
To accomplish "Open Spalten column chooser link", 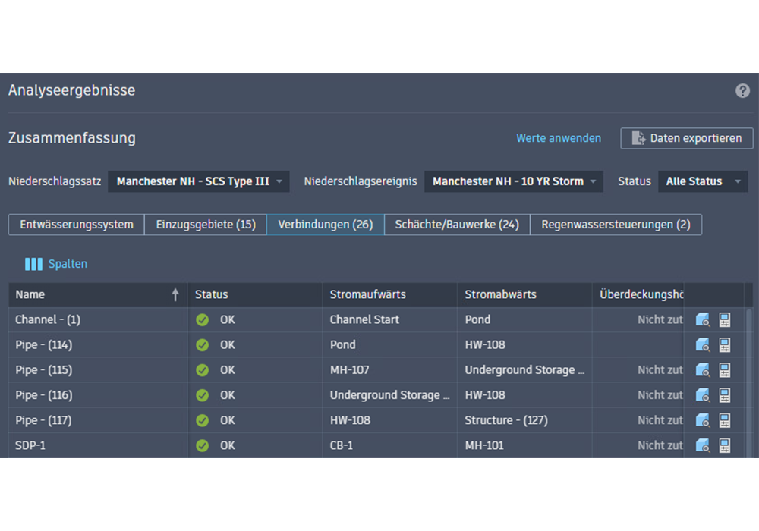I will (x=68, y=264).
